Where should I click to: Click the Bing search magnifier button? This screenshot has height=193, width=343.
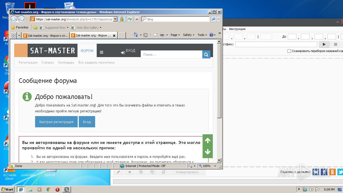click(x=214, y=19)
